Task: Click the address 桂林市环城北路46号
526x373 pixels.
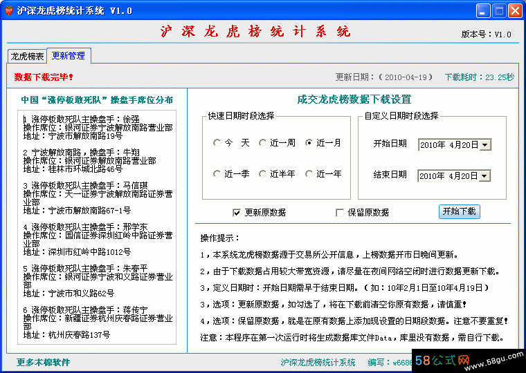Action: 73,169
